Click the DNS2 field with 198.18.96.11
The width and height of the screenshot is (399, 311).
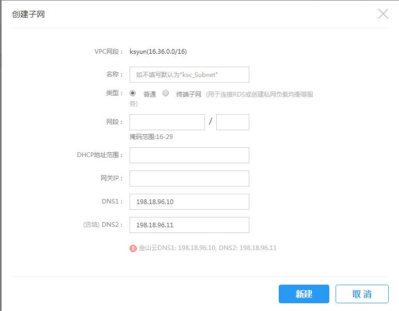189,225
